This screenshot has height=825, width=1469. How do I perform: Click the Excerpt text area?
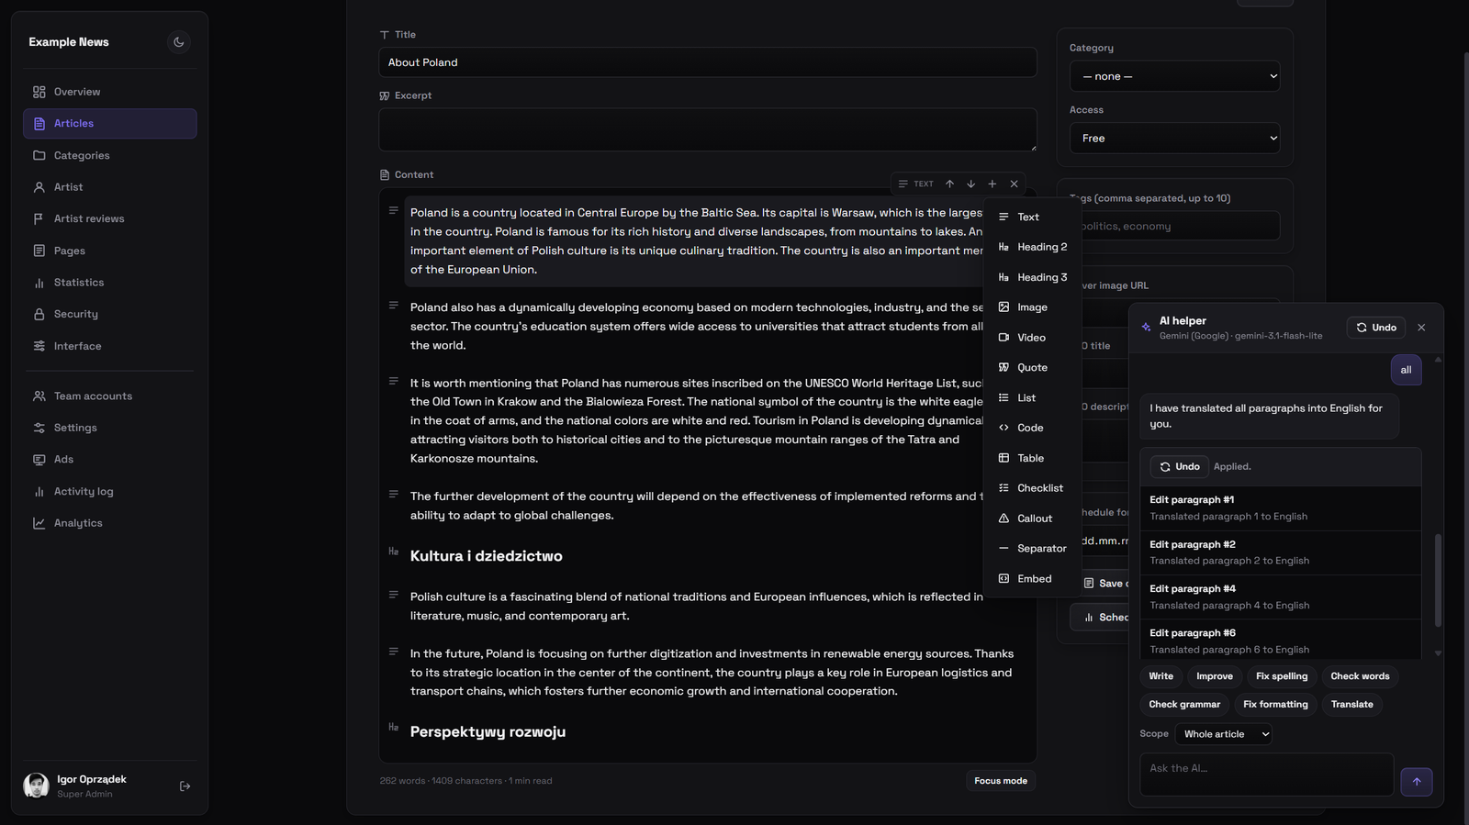707,129
